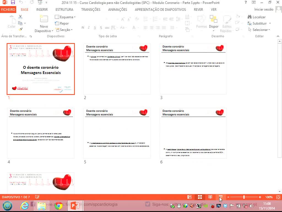Open the Copy options dropdown arrow
This screenshot has width=282, height=212.
[x=25, y=23]
